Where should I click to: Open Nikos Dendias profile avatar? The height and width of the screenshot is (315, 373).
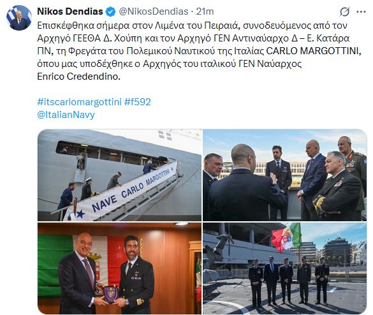[x=19, y=18]
